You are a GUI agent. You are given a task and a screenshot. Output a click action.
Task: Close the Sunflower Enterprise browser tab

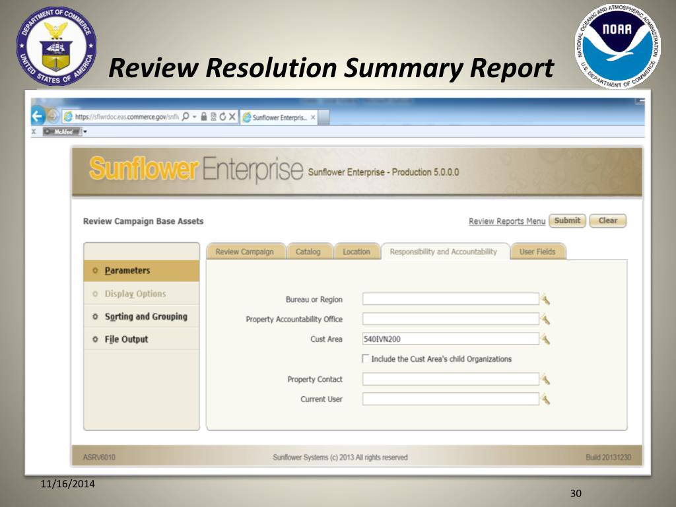(313, 118)
